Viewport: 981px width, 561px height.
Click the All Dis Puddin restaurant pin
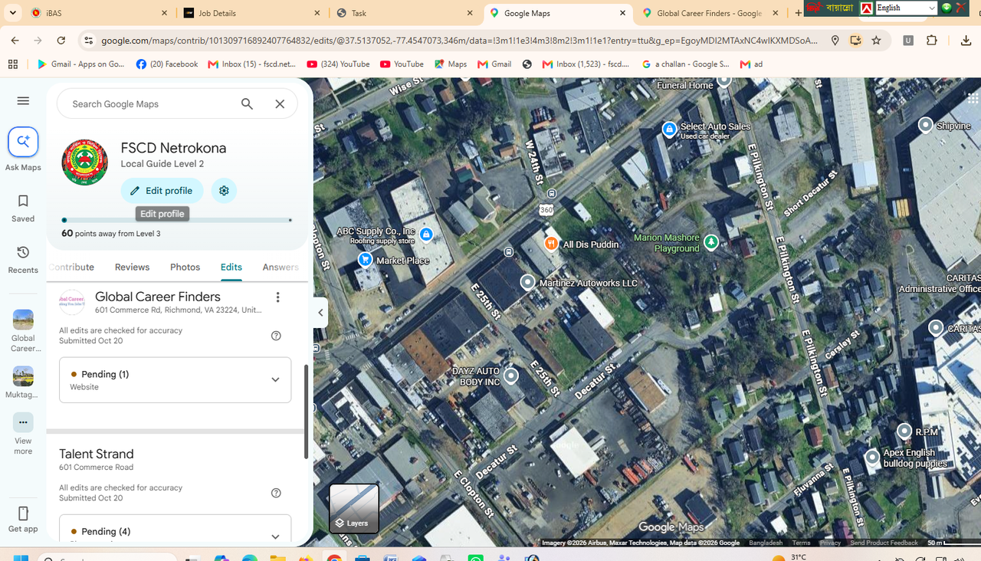(550, 244)
